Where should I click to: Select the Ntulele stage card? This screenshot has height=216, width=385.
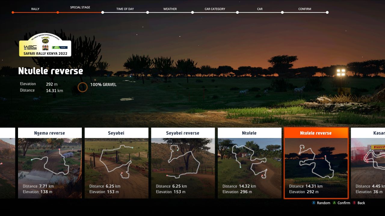(249, 163)
